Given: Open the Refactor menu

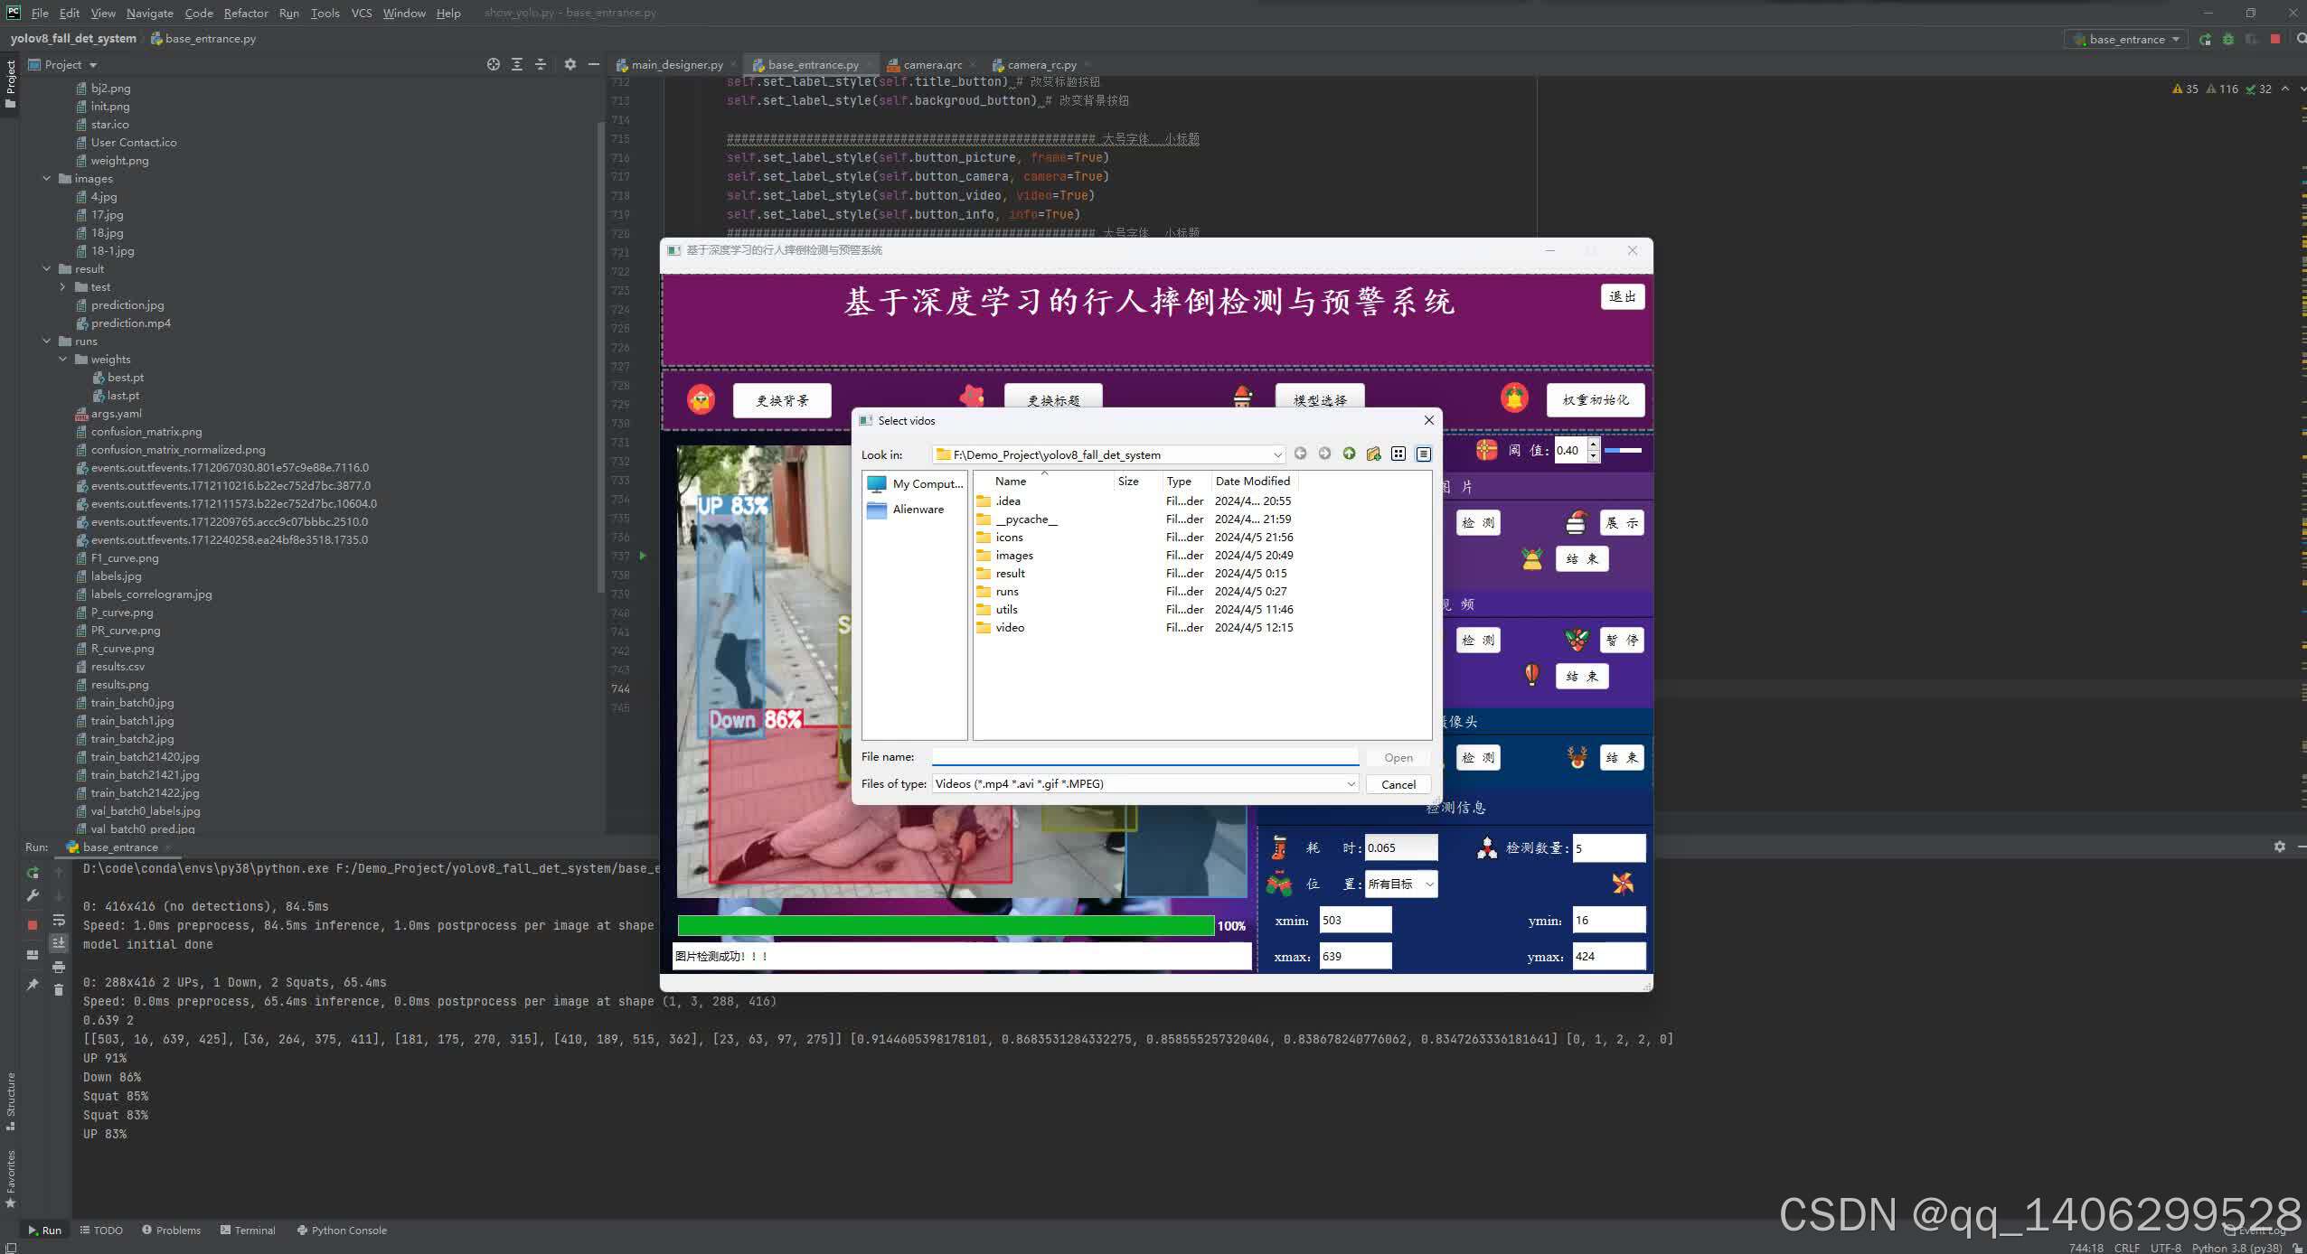Looking at the screenshot, I should tap(245, 13).
